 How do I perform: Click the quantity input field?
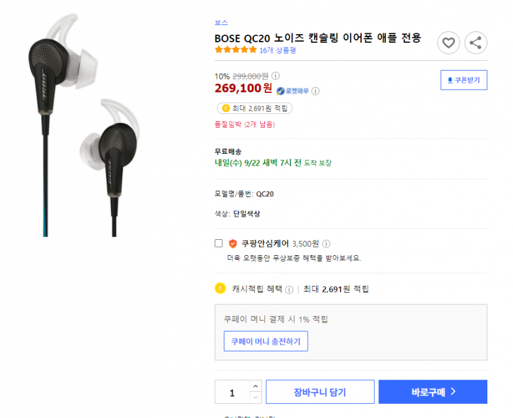pyautogui.click(x=232, y=392)
